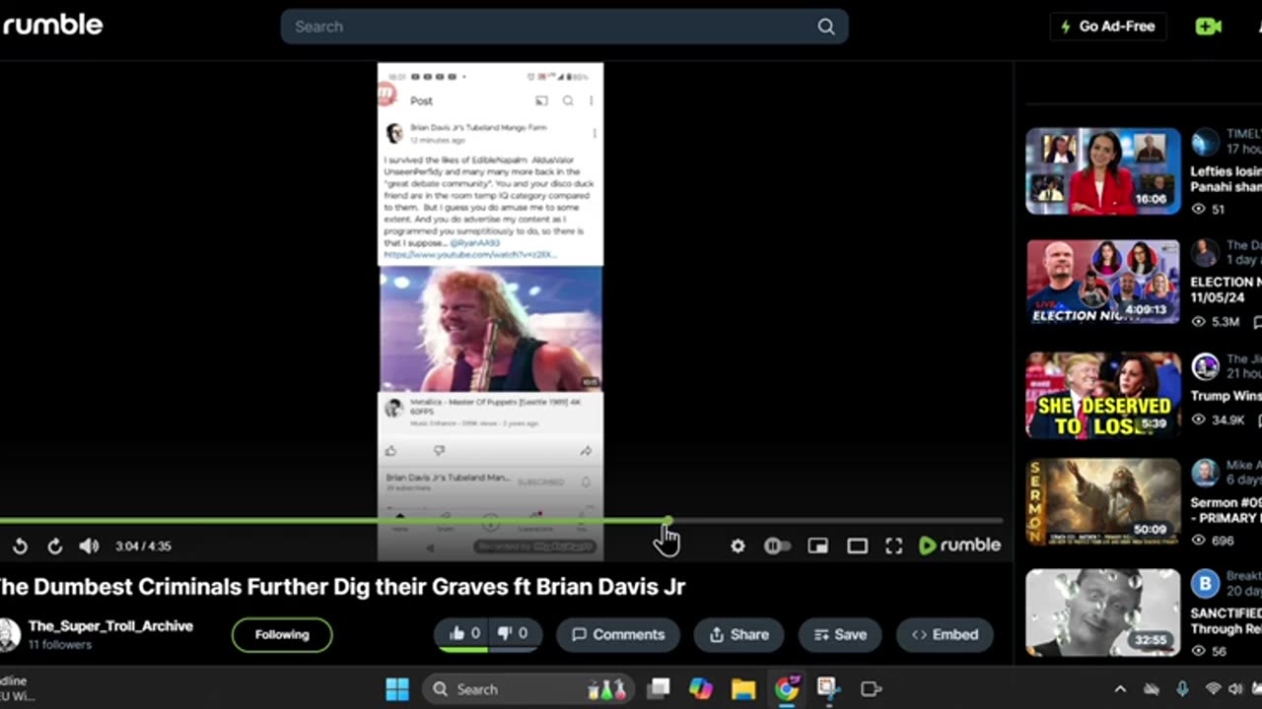This screenshot has width=1262, height=709.
Task: Open The_Super_Troll_Archive channel name link
Action: (x=110, y=626)
